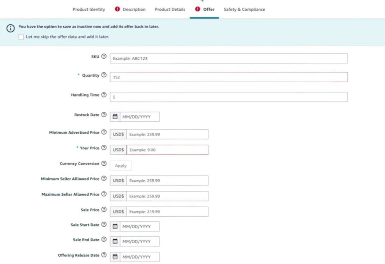Click the Sale End Date text field
Viewport: 385px width, 264px height.
coord(140,241)
